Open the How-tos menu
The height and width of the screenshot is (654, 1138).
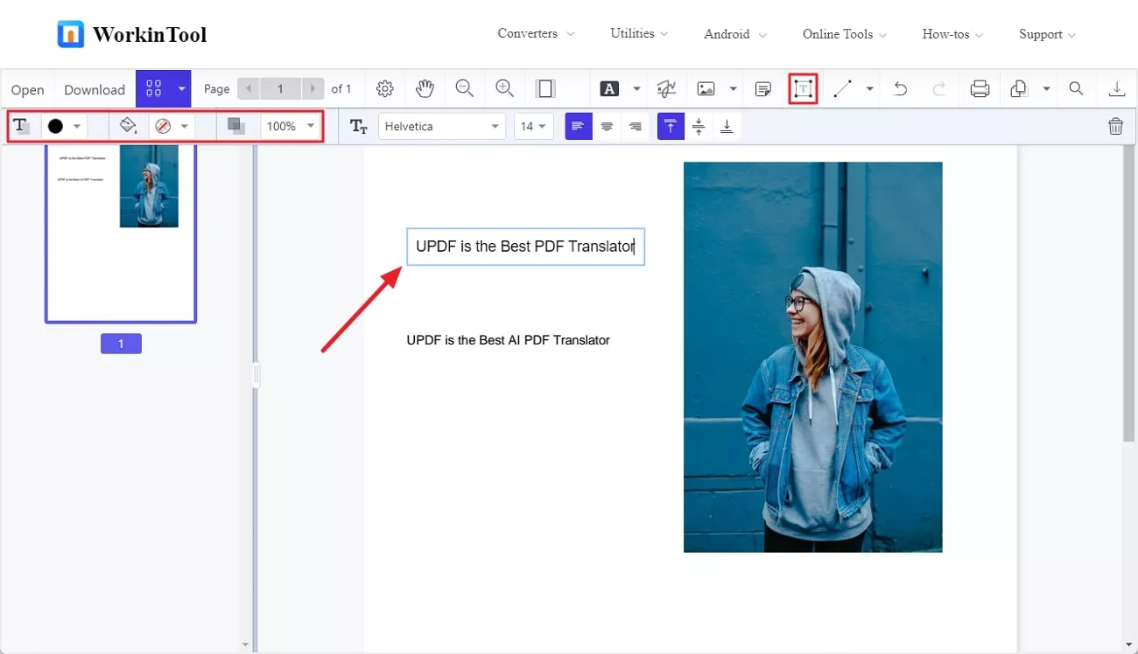point(952,34)
